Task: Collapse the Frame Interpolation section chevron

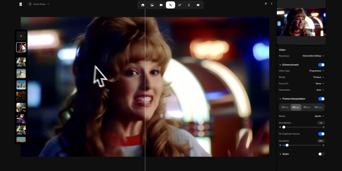Action: 280,99
